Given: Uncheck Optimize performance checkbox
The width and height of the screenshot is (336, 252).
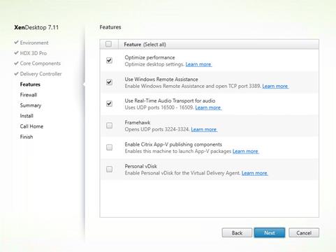Looking at the screenshot, I should click(109, 61).
